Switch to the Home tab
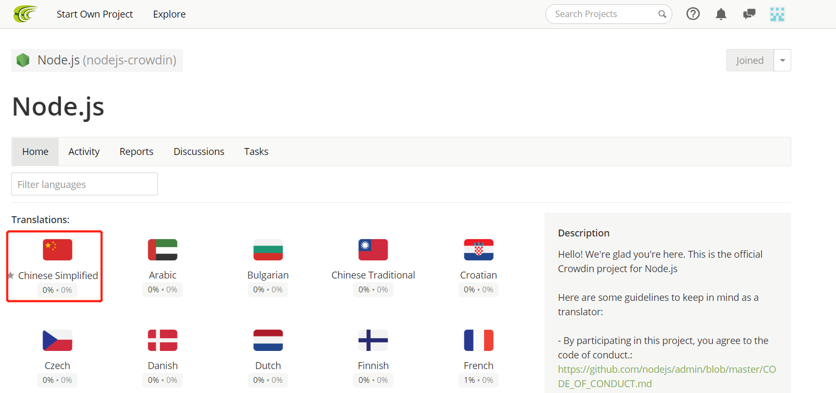This screenshot has height=393, width=836. click(35, 152)
